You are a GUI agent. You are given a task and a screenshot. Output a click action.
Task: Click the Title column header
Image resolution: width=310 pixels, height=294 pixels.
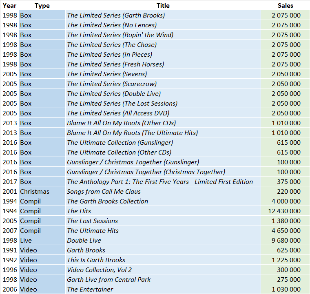click(x=163, y=6)
